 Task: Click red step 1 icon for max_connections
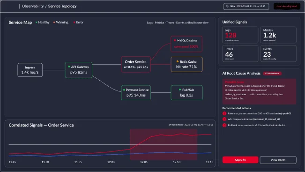[224, 113]
